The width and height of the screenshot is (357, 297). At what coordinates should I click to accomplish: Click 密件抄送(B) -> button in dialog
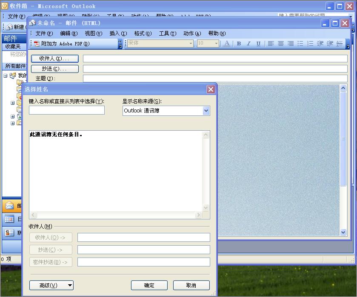(51, 262)
